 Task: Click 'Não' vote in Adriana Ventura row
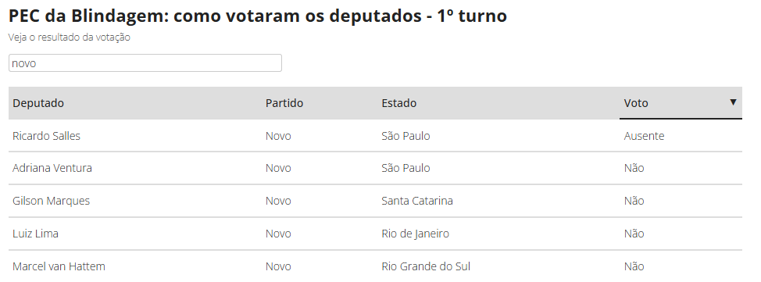point(634,168)
